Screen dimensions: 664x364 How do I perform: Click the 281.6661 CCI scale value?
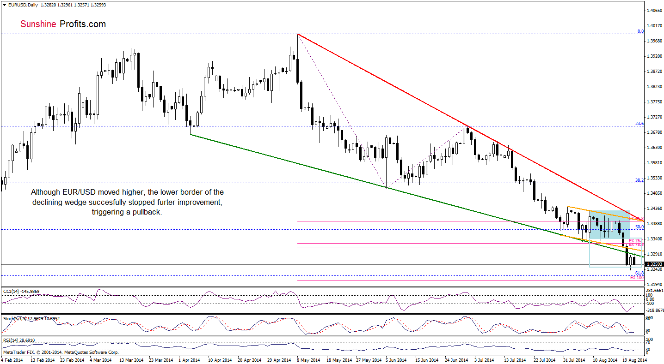pyautogui.click(x=654, y=291)
